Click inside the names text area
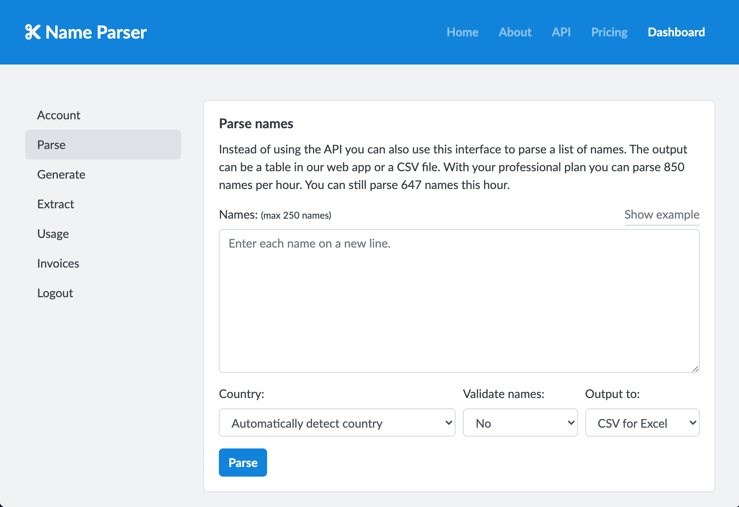This screenshot has height=507, width=739. click(459, 300)
